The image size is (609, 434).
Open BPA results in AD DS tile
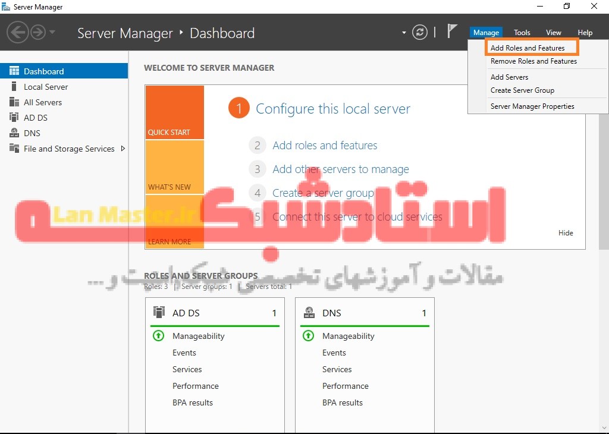[x=193, y=402]
